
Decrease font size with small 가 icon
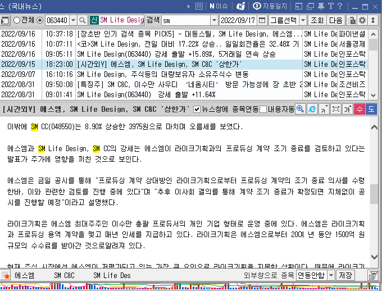(324, 109)
